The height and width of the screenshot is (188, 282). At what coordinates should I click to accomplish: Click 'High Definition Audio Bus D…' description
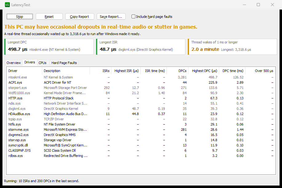point(66,114)
